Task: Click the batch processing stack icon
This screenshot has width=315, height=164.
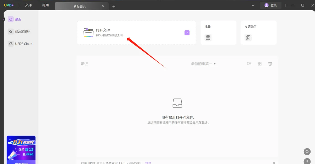Action: pos(208,38)
